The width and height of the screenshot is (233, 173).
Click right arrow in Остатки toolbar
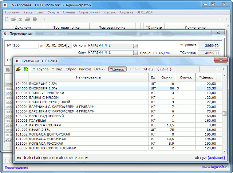(x=223, y=69)
